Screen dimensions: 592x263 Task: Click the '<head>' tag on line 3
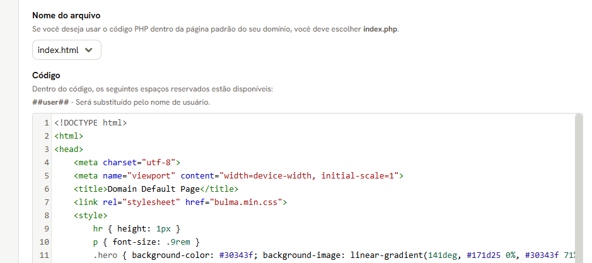pos(69,149)
